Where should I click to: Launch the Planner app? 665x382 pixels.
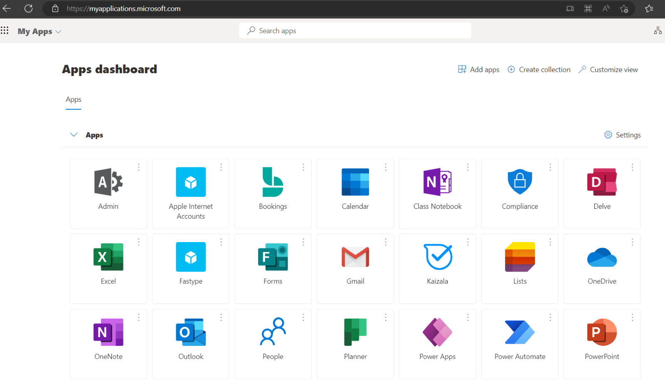click(x=355, y=332)
